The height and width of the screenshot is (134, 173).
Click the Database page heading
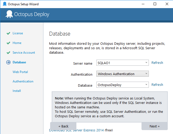click(x=60, y=34)
